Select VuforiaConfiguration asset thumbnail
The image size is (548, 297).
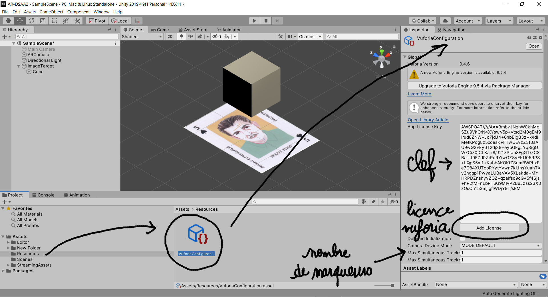click(x=196, y=234)
